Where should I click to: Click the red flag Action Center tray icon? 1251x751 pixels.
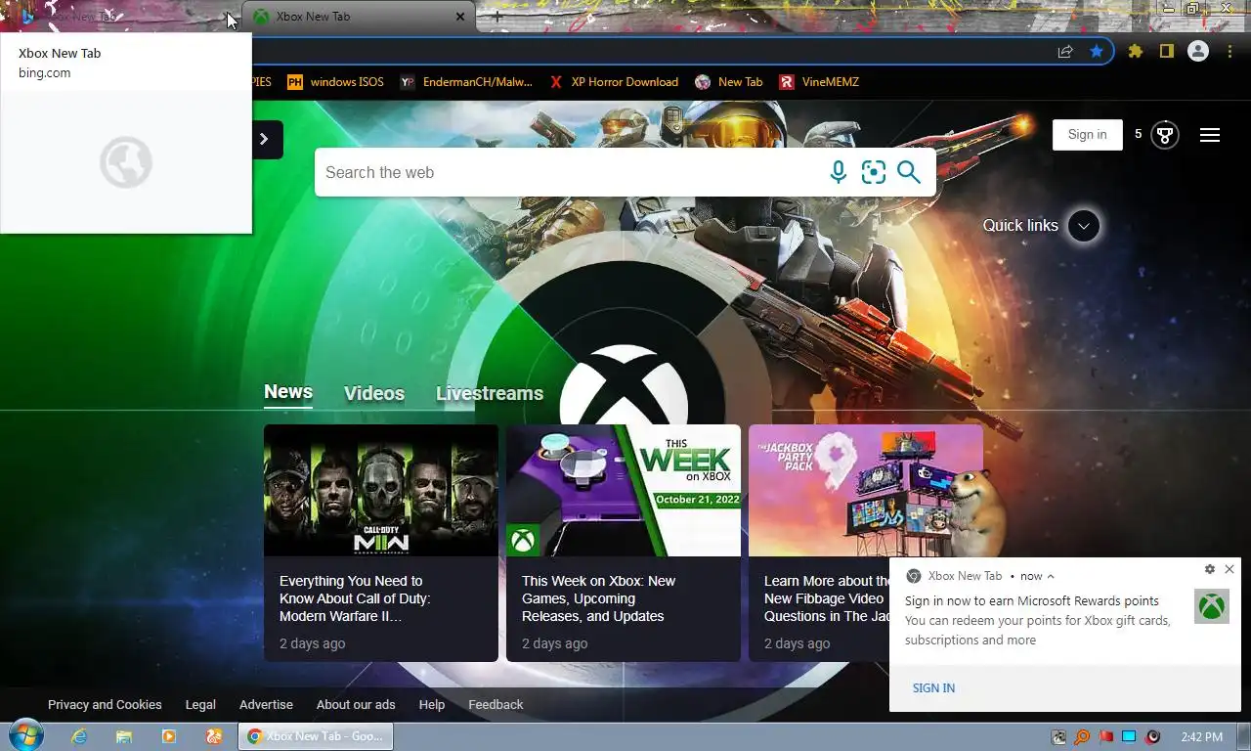(1106, 737)
